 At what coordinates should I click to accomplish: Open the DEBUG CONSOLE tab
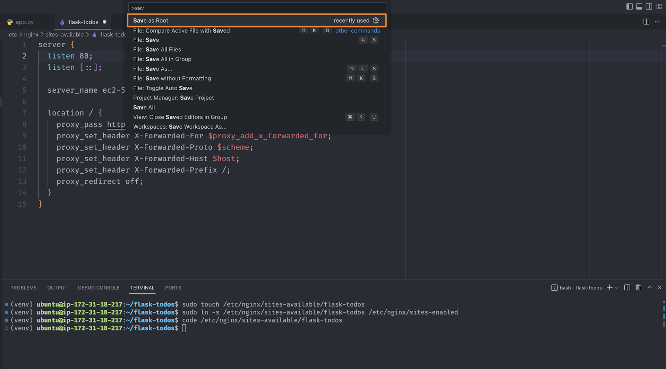[x=99, y=288]
